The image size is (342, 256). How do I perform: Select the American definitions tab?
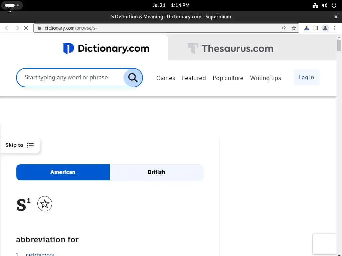coord(63,172)
